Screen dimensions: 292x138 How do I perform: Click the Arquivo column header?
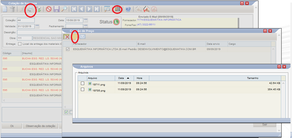pyautogui.click(x=101, y=78)
